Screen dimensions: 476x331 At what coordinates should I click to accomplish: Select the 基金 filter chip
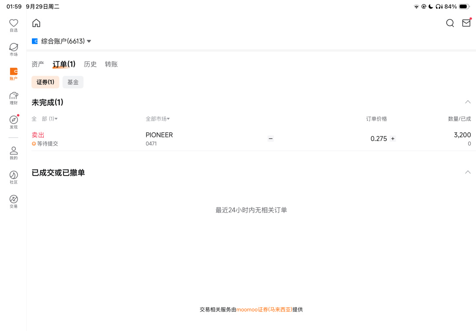coord(73,82)
